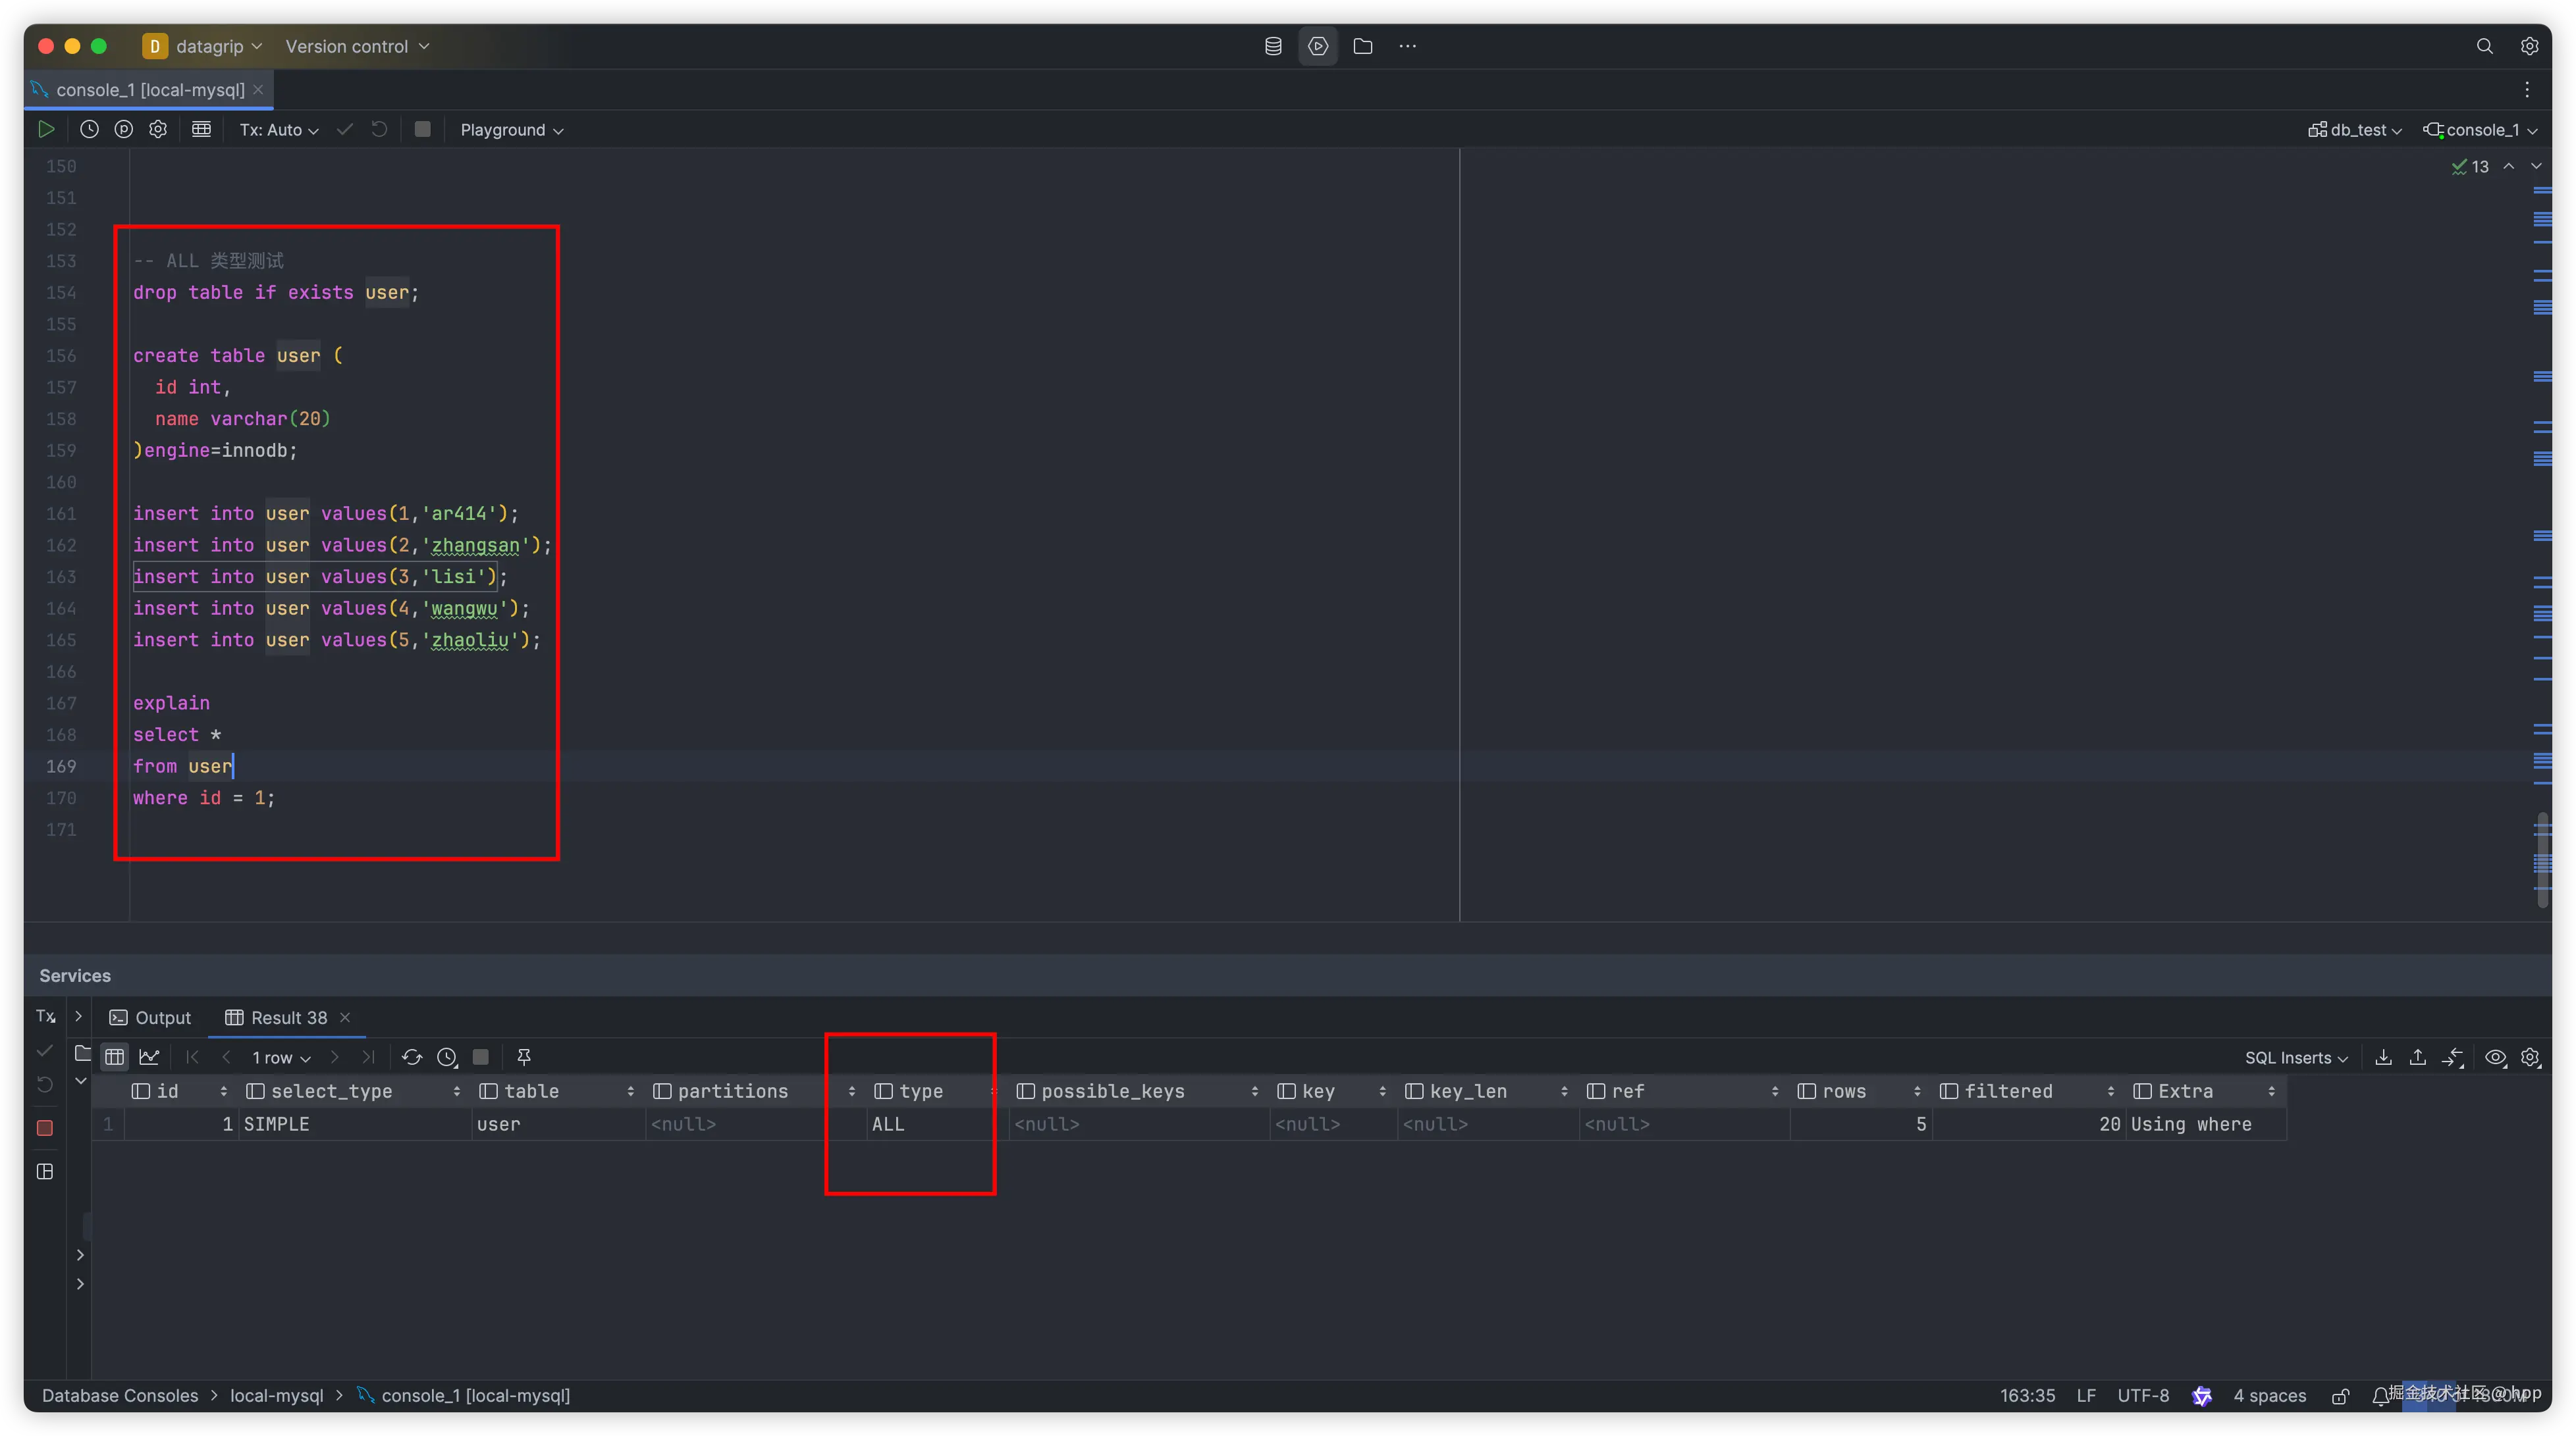Toggle In-Editor Results table icon
The image size is (2576, 1436).
point(201,129)
